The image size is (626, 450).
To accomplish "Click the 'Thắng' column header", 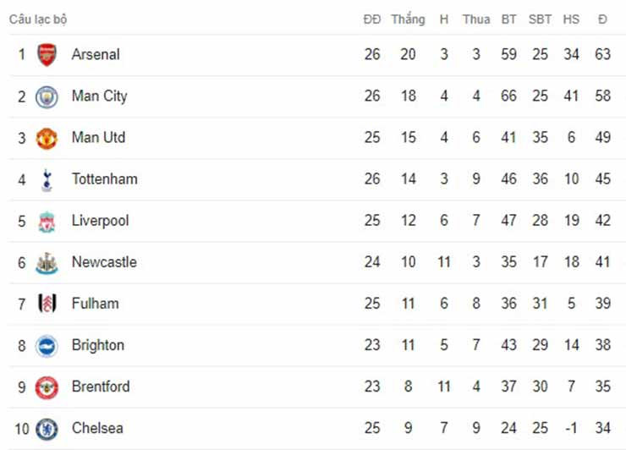I will [x=408, y=19].
